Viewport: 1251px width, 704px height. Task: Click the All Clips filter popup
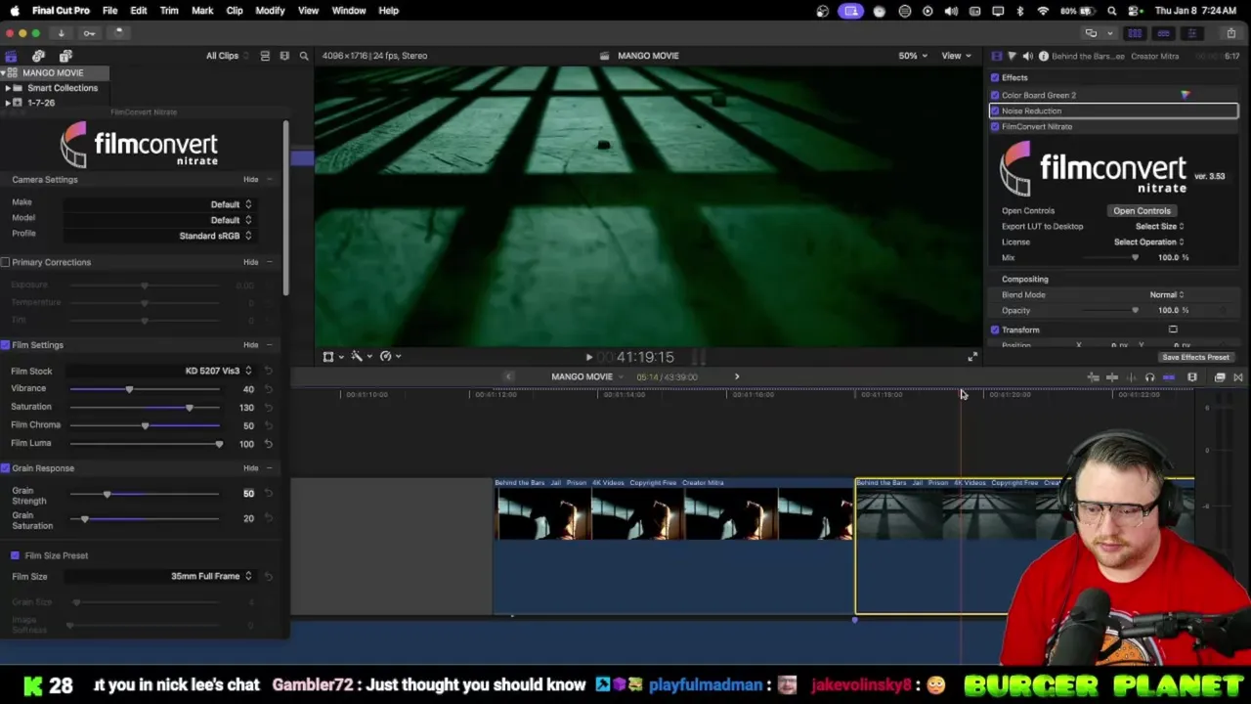click(x=226, y=56)
